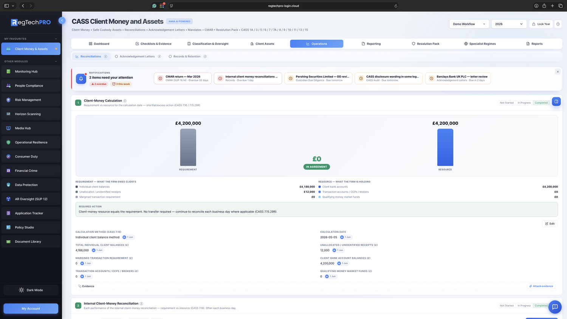Open Data Protection module

pos(31,185)
